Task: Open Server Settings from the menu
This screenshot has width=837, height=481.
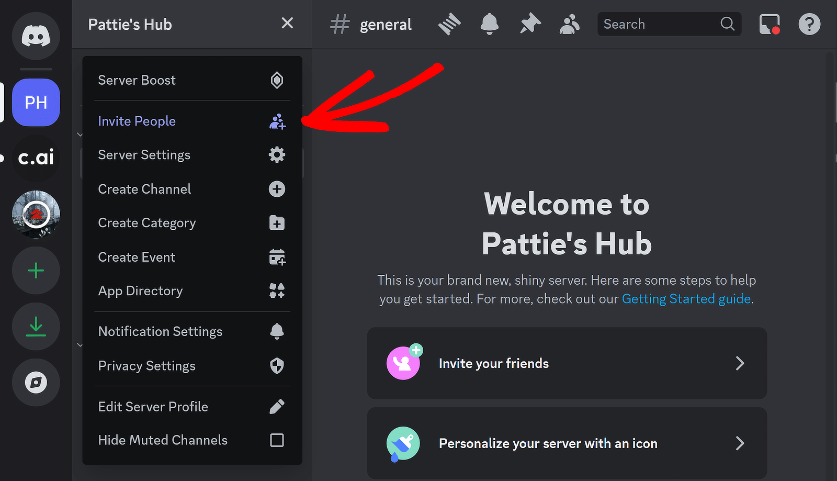Action: (144, 154)
